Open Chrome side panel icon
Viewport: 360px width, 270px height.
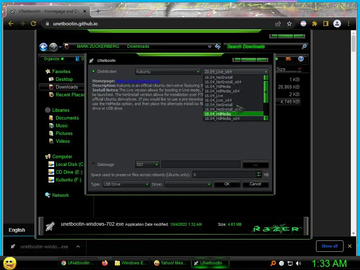tap(326, 24)
